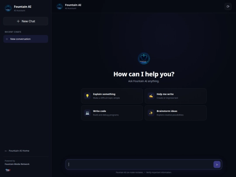Choose the Help me write suggestion card
Screen dimensions: 236x177
click(x=176, y=96)
